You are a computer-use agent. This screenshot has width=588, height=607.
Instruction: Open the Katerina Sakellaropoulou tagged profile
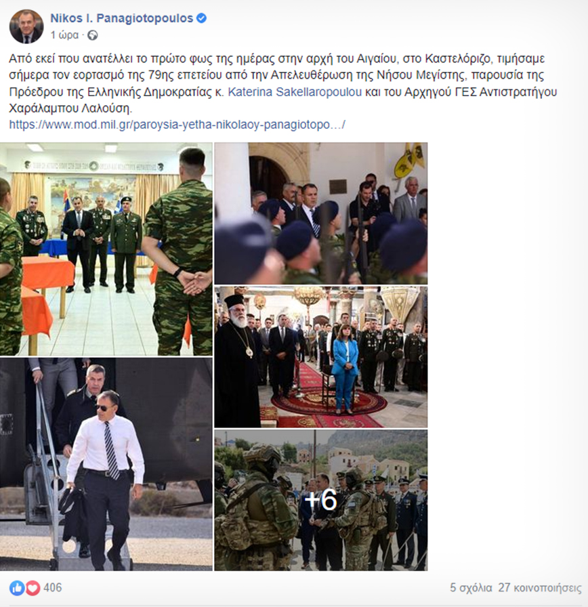295,92
